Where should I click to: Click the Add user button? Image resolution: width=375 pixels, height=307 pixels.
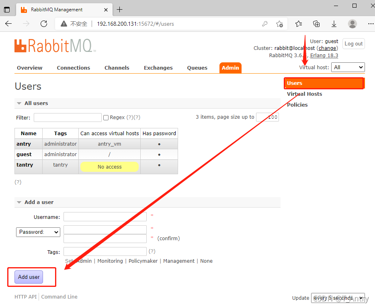pyautogui.click(x=29, y=277)
